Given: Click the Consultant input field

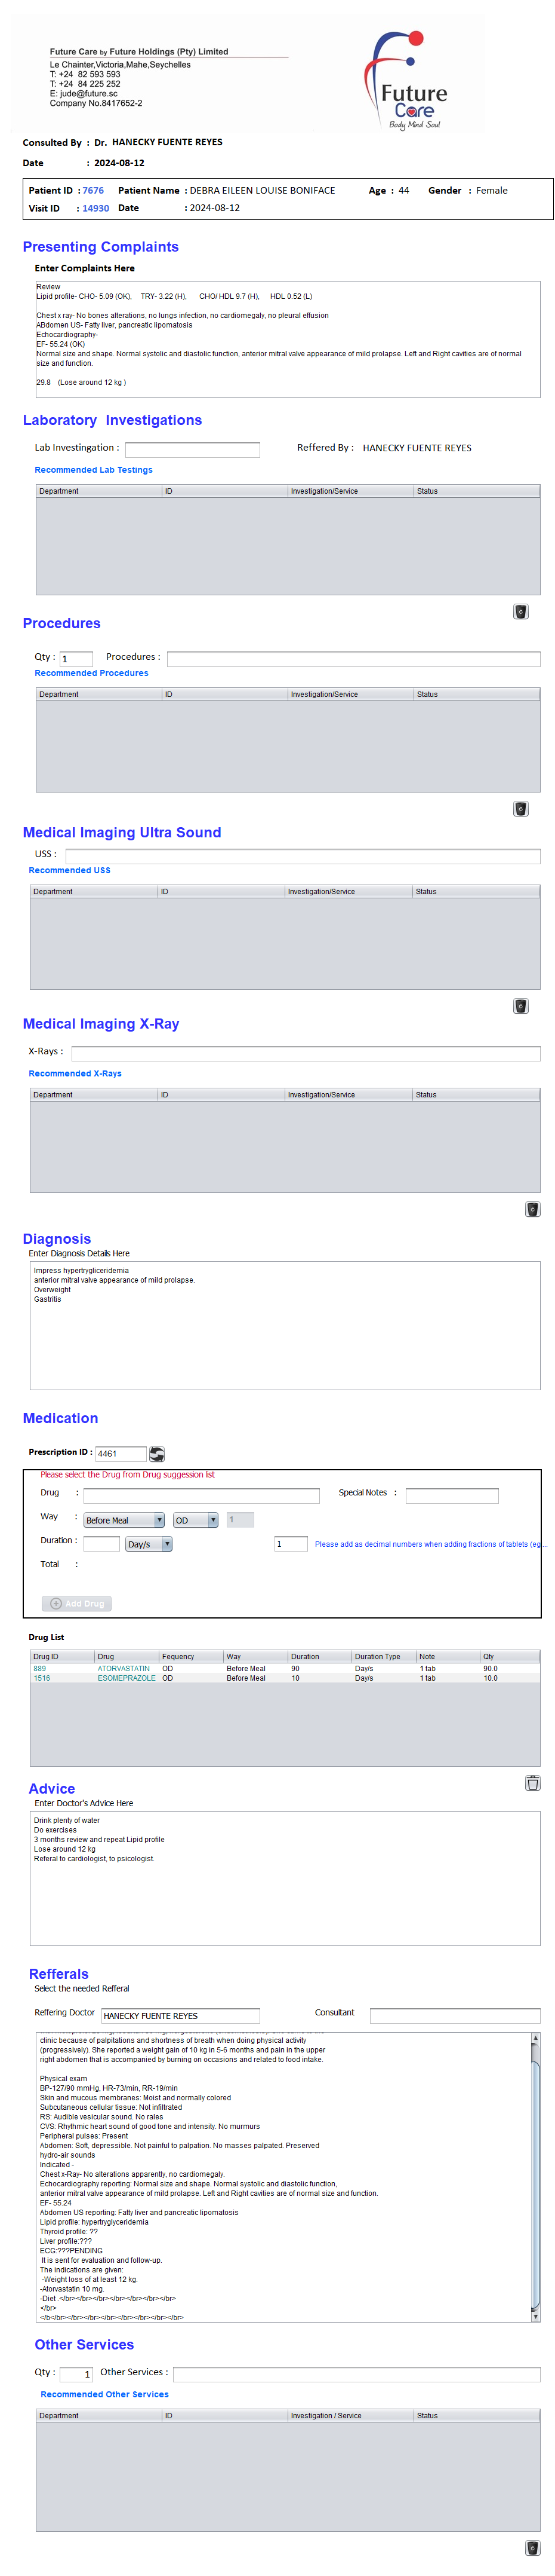Looking at the screenshot, I should point(454,2015).
